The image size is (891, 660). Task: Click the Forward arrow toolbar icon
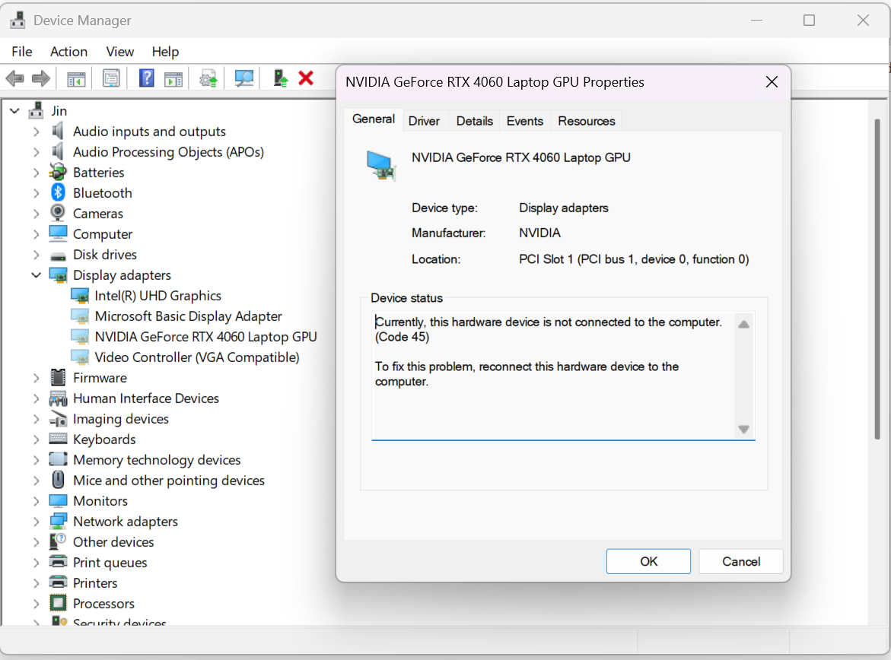click(x=41, y=78)
